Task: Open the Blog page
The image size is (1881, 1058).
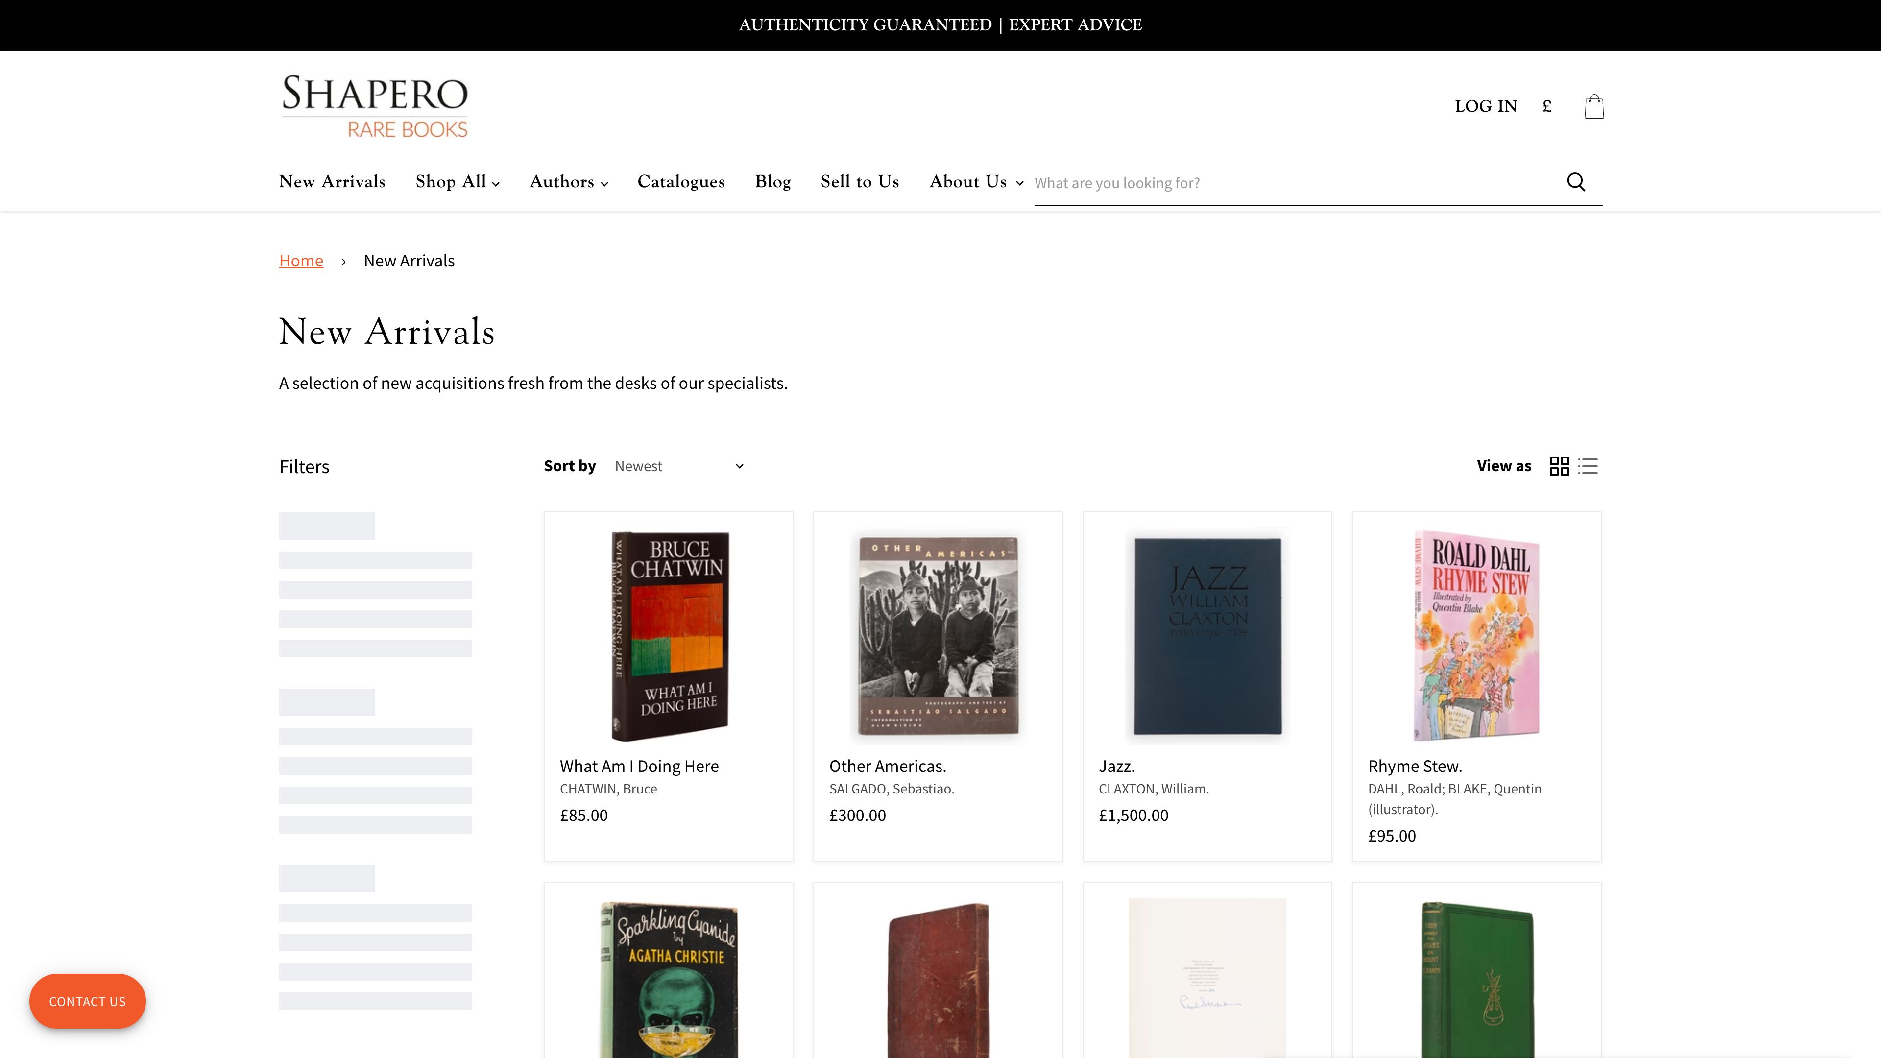Action: point(772,182)
